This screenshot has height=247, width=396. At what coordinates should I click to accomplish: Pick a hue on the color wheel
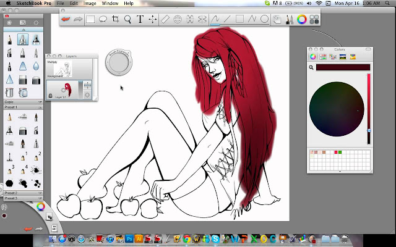click(337, 109)
